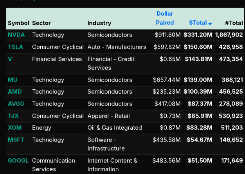Viewport: 245px width, 174px height.
Task: Open the AVGO symbol link
Action: click(16, 104)
